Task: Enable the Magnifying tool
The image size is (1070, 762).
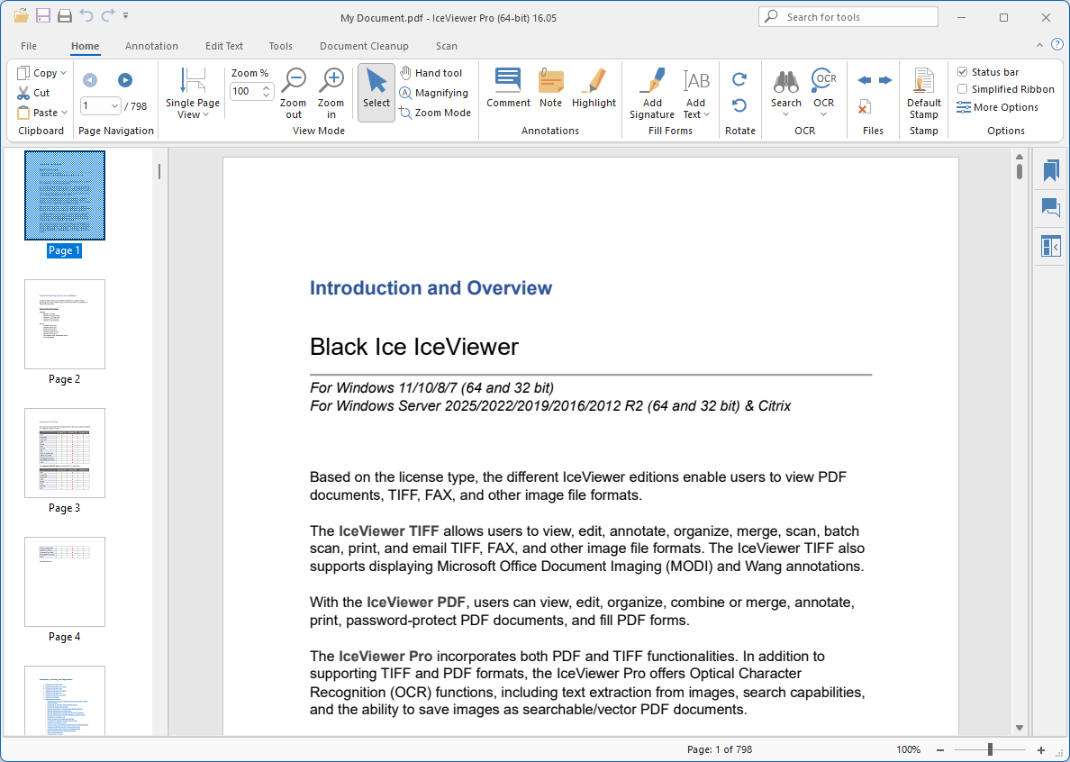Action: (434, 93)
